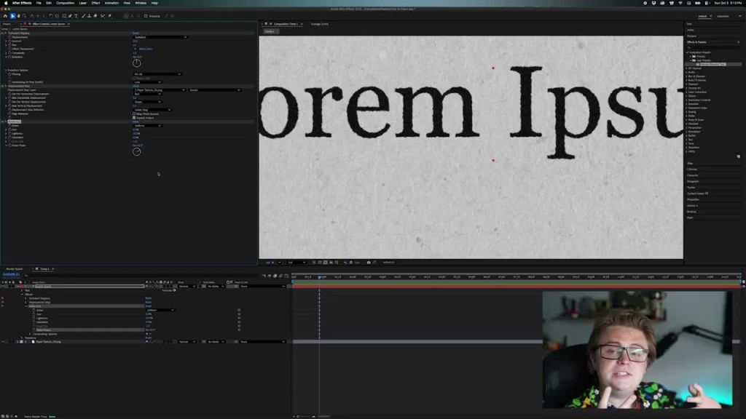Open the Noise Uniform dropdown in Effect Controls

pos(147,125)
